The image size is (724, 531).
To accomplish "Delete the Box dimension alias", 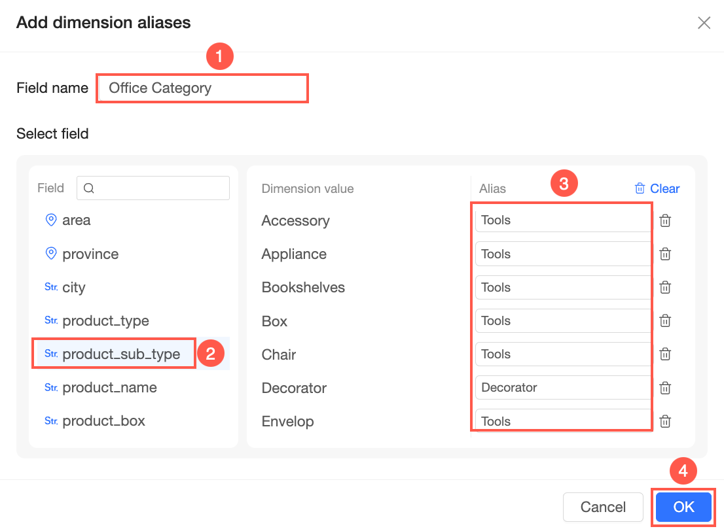I will 665,321.
